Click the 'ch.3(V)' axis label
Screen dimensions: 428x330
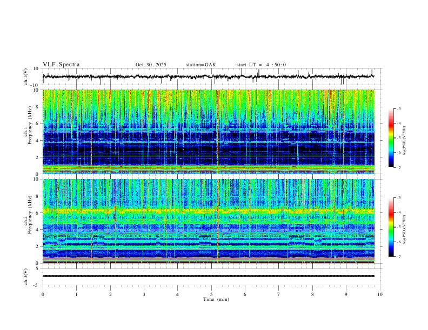coord(26,277)
